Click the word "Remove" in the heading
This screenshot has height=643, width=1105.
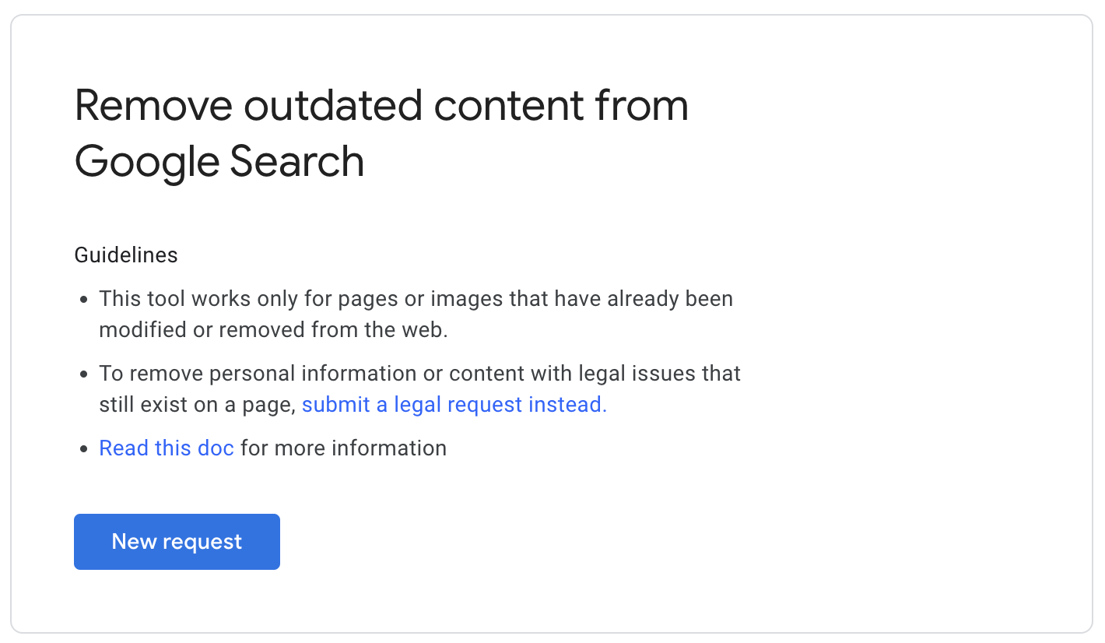click(153, 106)
